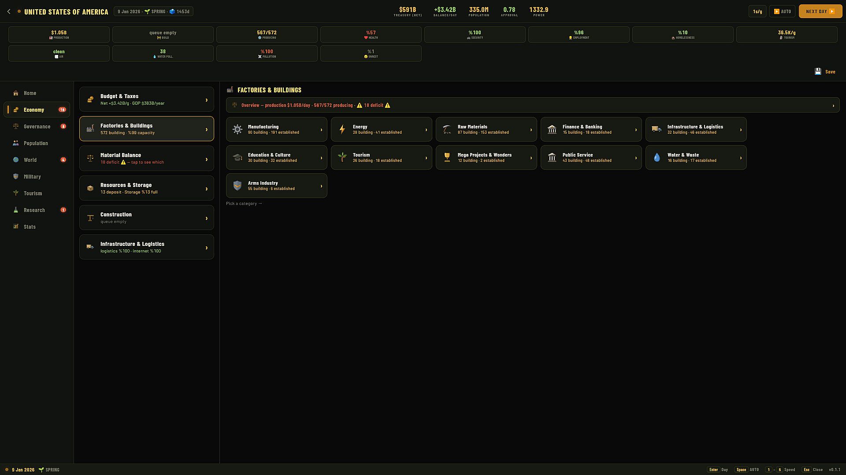Expand Material Balance chevron
The image size is (846, 475).
(206, 159)
